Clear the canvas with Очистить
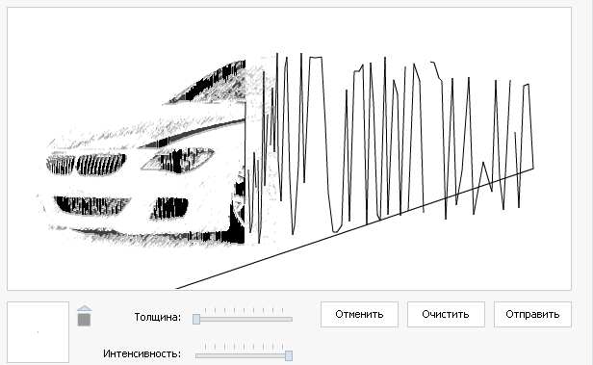This screenshot has height=365, width=593. [446, 314]
